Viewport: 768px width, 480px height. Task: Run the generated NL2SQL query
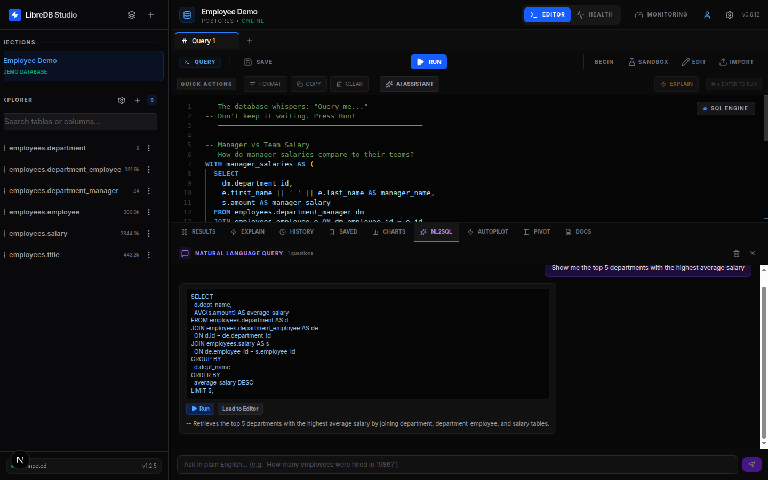pos(201,409)
